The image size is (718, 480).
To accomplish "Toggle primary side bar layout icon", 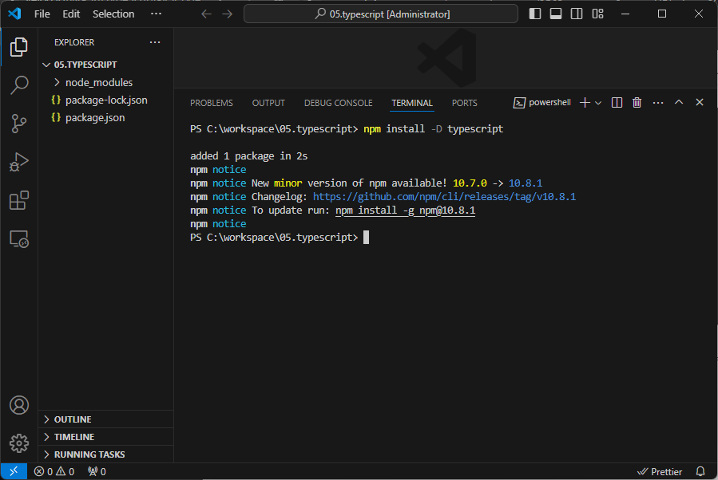I will pos(535,14).
